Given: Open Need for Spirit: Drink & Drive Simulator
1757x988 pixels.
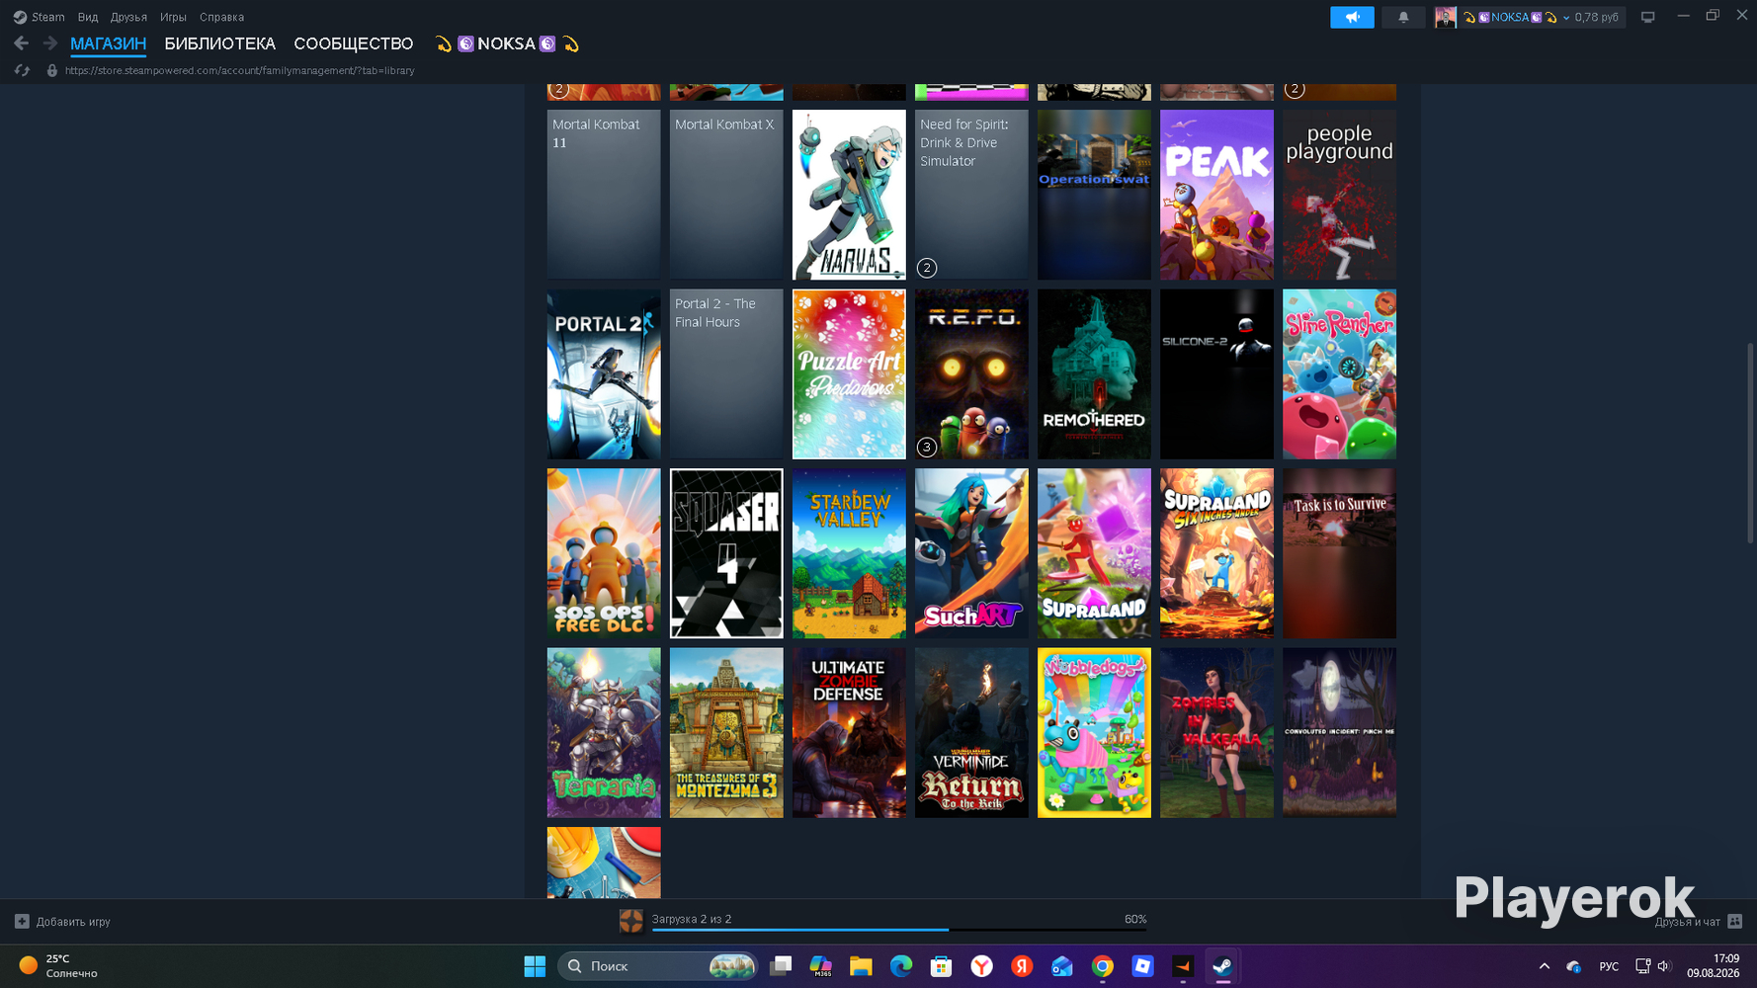Looking at the screenshot, I should (x=971, y=195).
